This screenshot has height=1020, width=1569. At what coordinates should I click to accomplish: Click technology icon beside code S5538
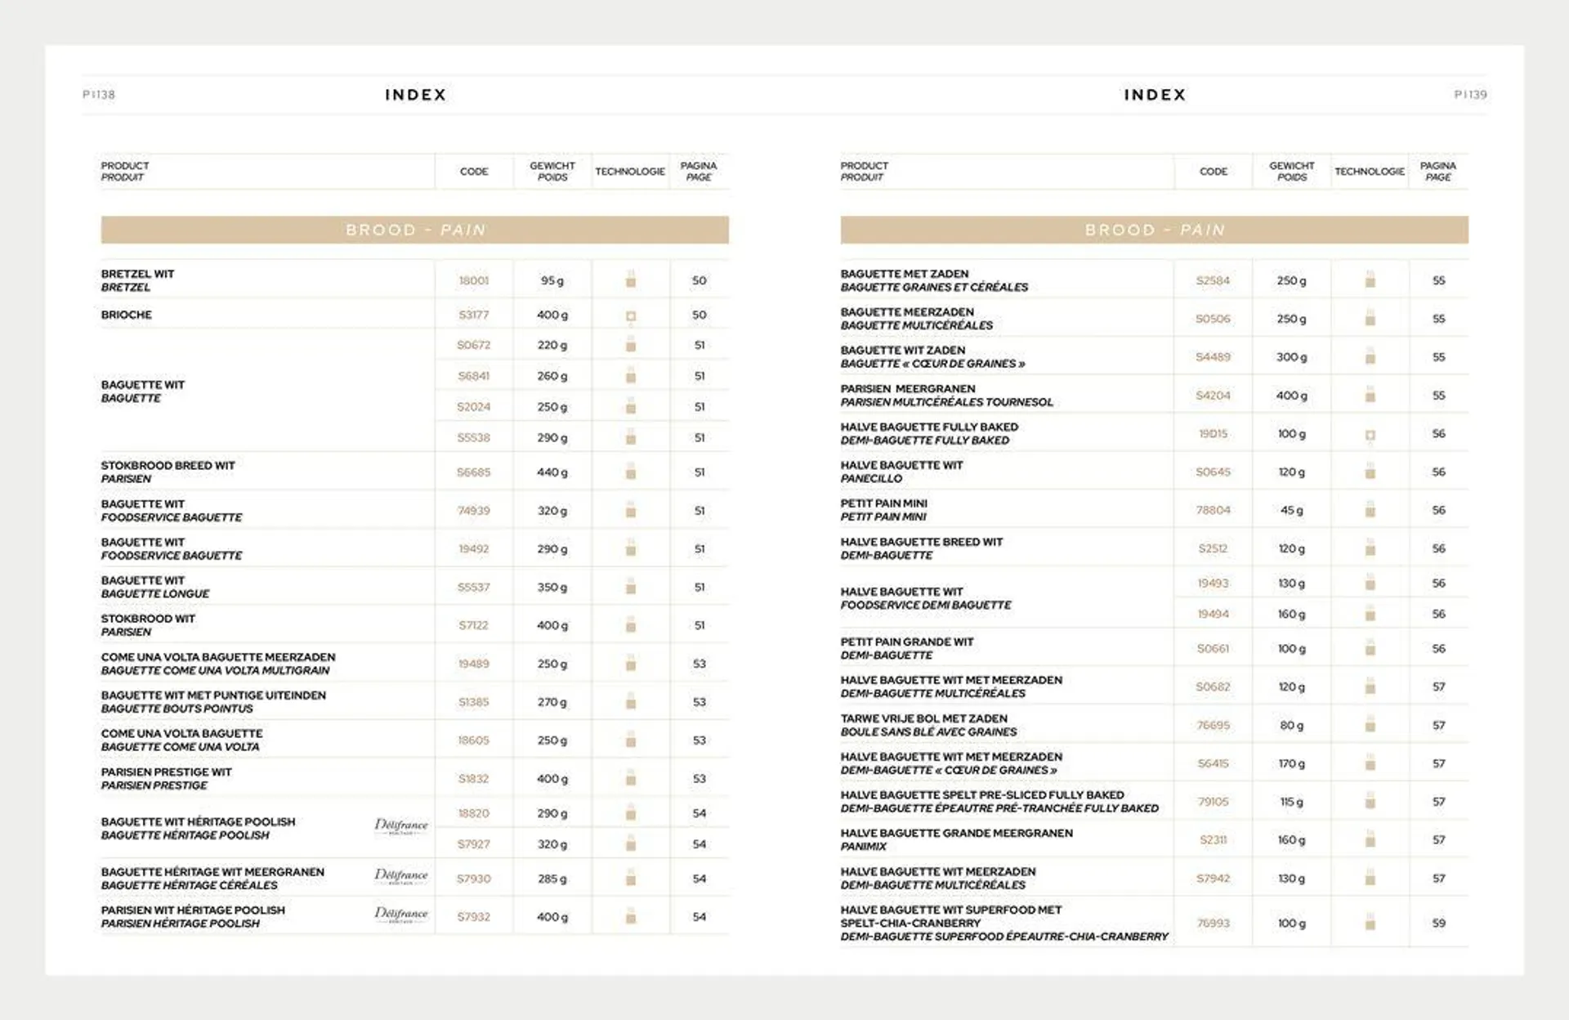click(x=631, y=436)
